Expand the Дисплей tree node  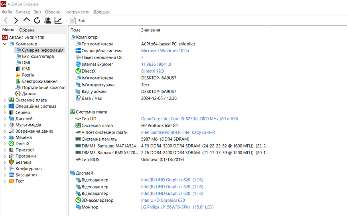(5, 119)
